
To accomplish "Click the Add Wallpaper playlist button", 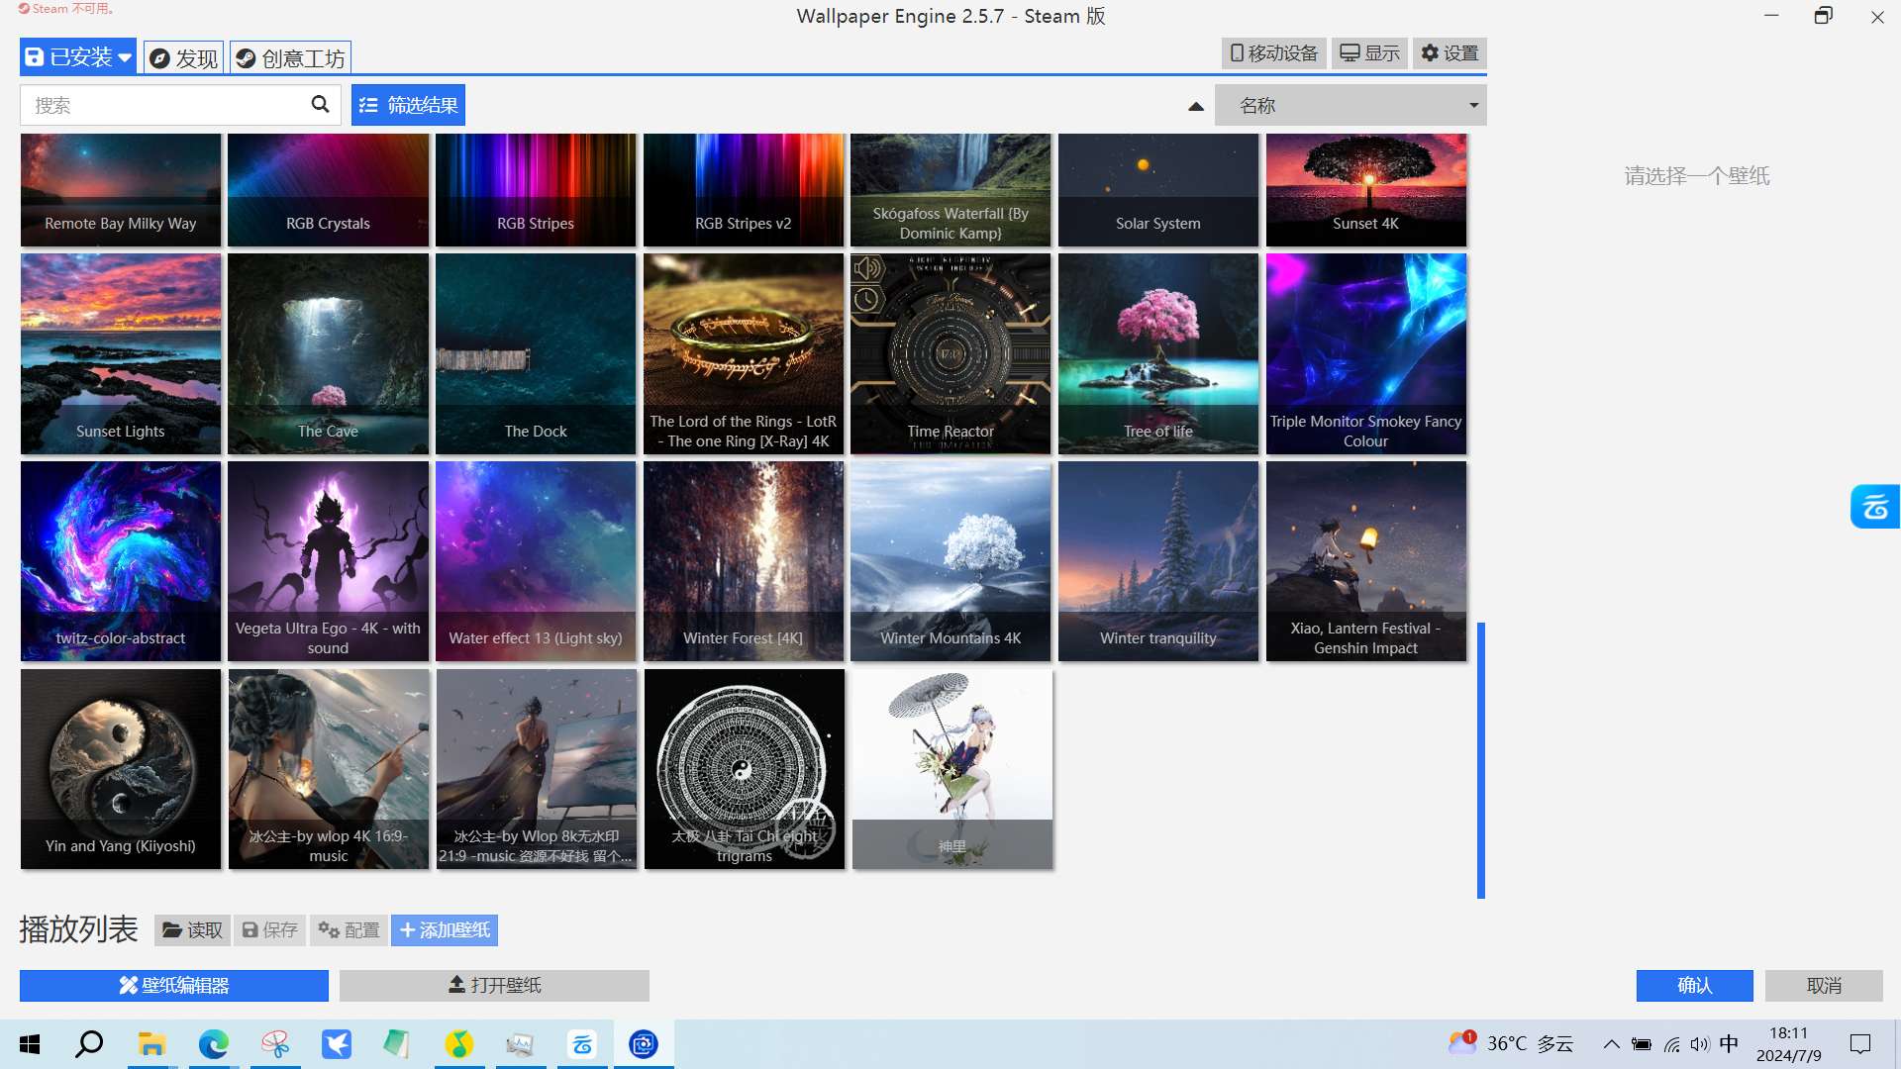I will click(445, 929).
